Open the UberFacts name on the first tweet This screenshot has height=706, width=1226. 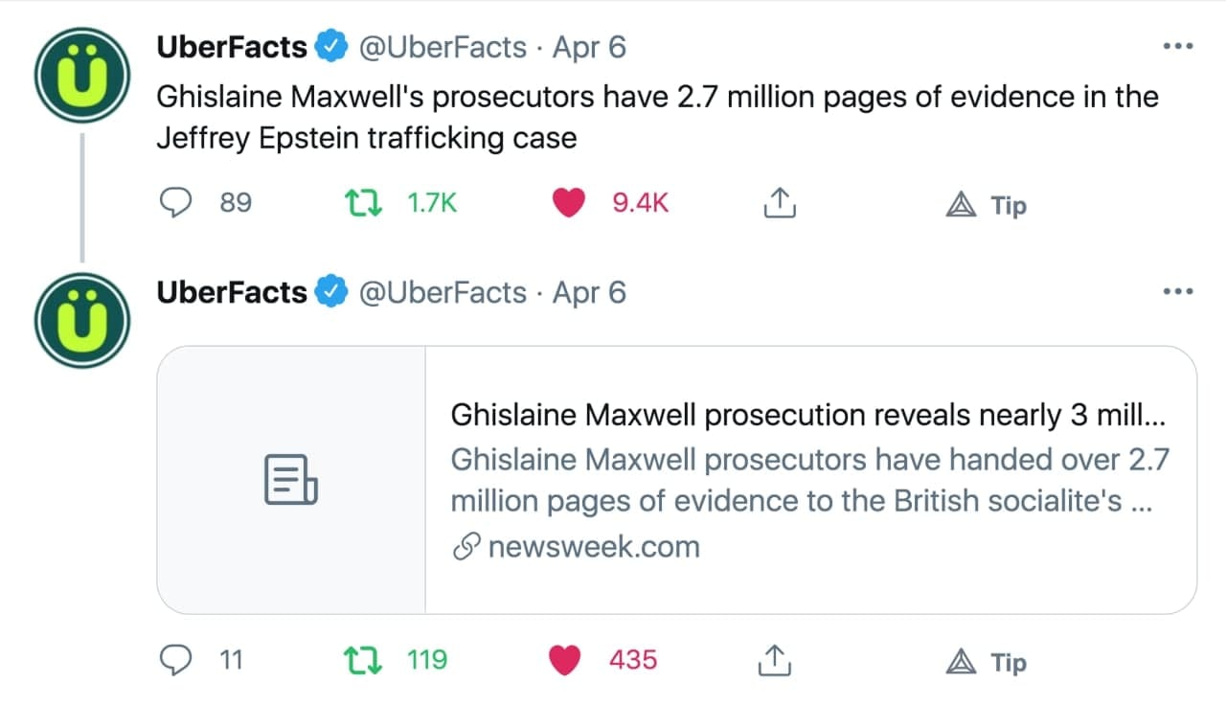232,47
